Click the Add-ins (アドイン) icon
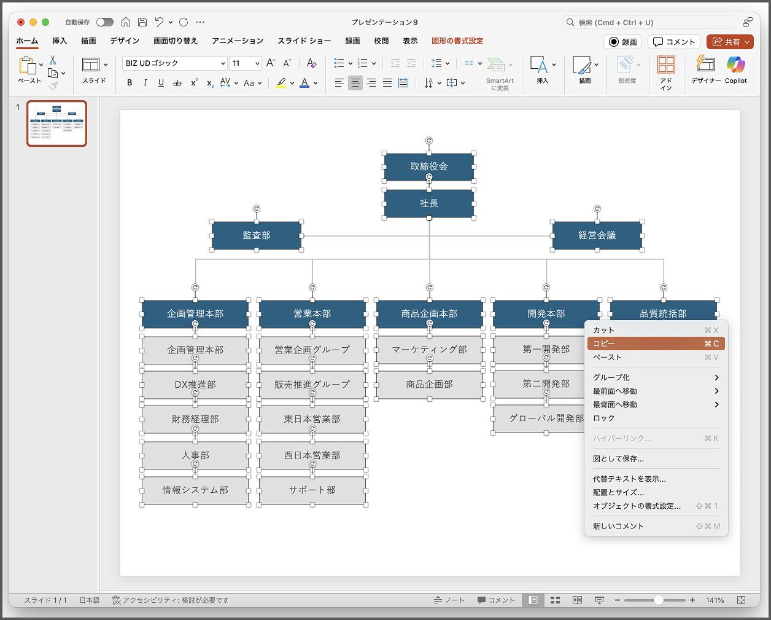The width and height of the screenshot is (771, 620). tap(666, 66)
